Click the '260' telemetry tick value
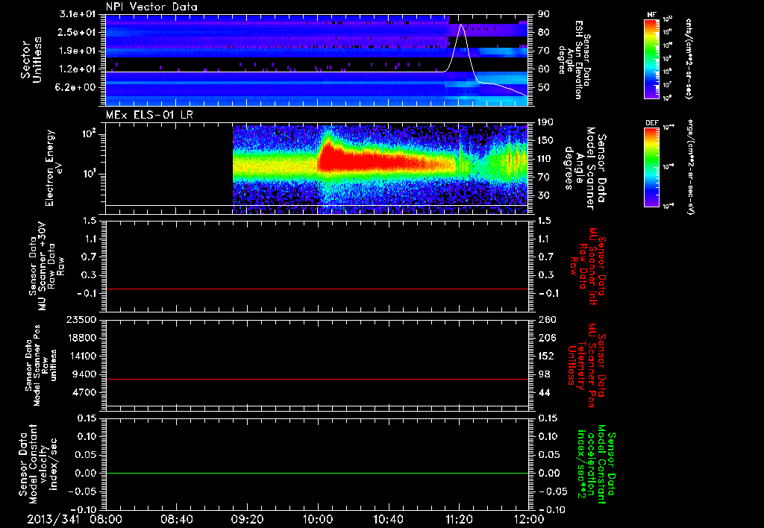 [546, 319]
